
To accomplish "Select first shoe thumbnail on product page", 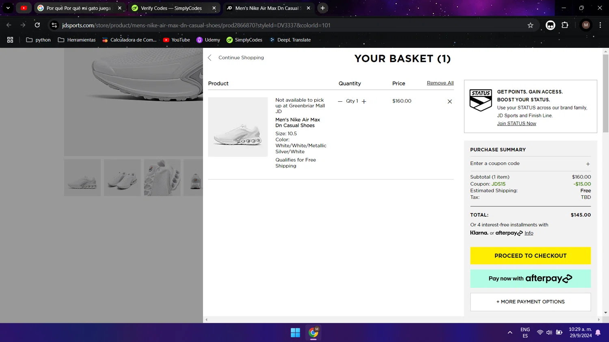I will [x=82, y=177].
